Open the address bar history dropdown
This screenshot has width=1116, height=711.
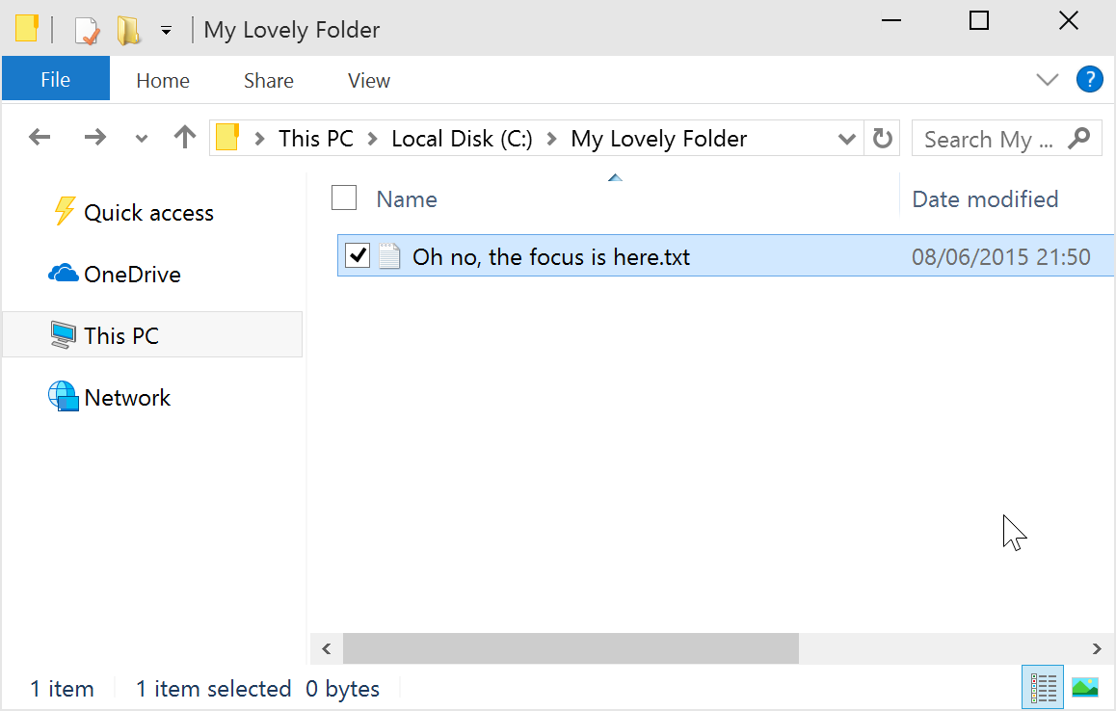847,139
